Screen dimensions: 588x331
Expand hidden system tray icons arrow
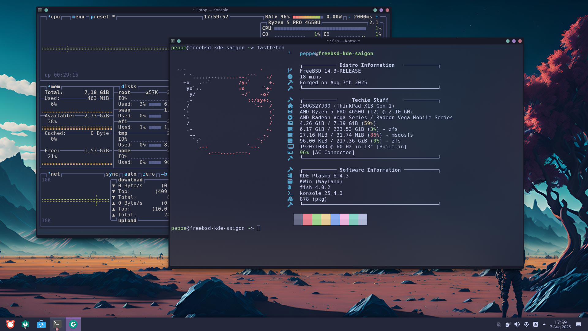pyautogui.click(x=544, y=324)
